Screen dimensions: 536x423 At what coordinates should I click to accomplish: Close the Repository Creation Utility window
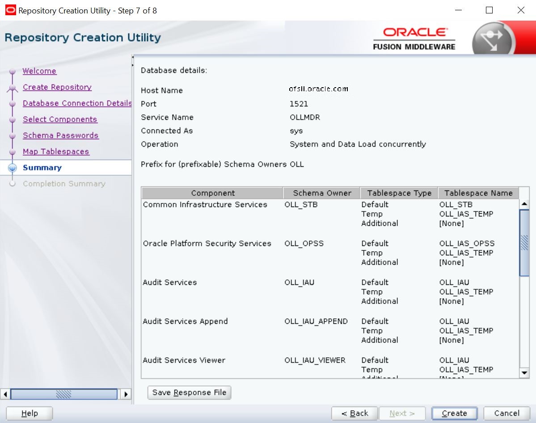pos(521,10)
